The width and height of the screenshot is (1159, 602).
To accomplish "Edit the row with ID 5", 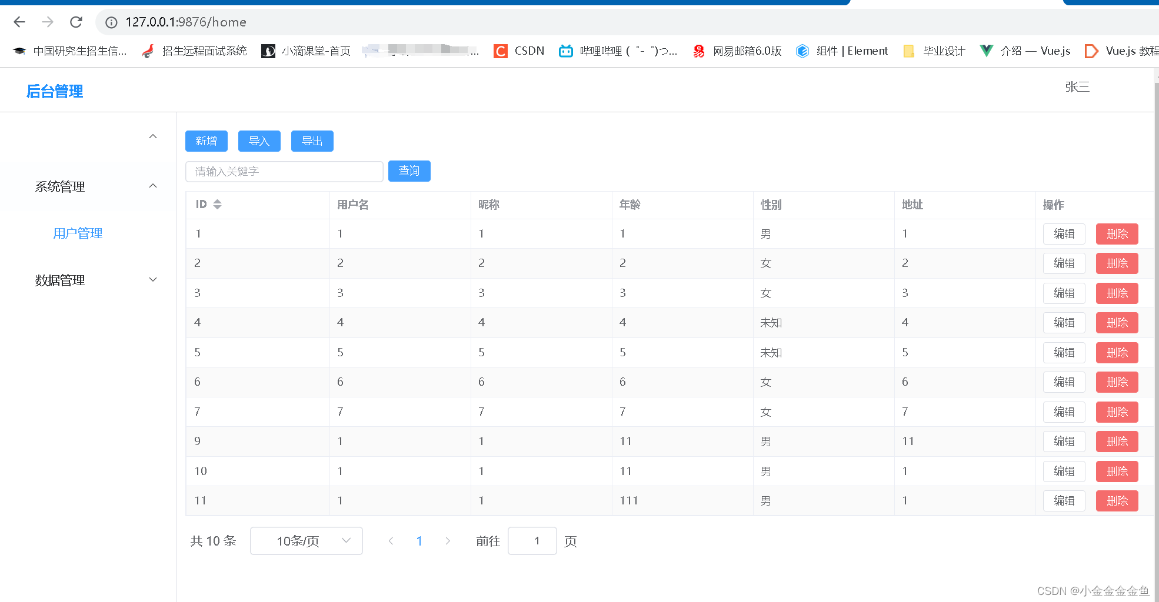I will [1064, 353].
